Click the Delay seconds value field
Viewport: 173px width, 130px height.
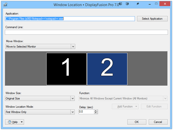[x=86, y=112]
